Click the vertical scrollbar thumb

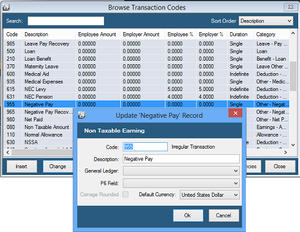tap(293, 76)
